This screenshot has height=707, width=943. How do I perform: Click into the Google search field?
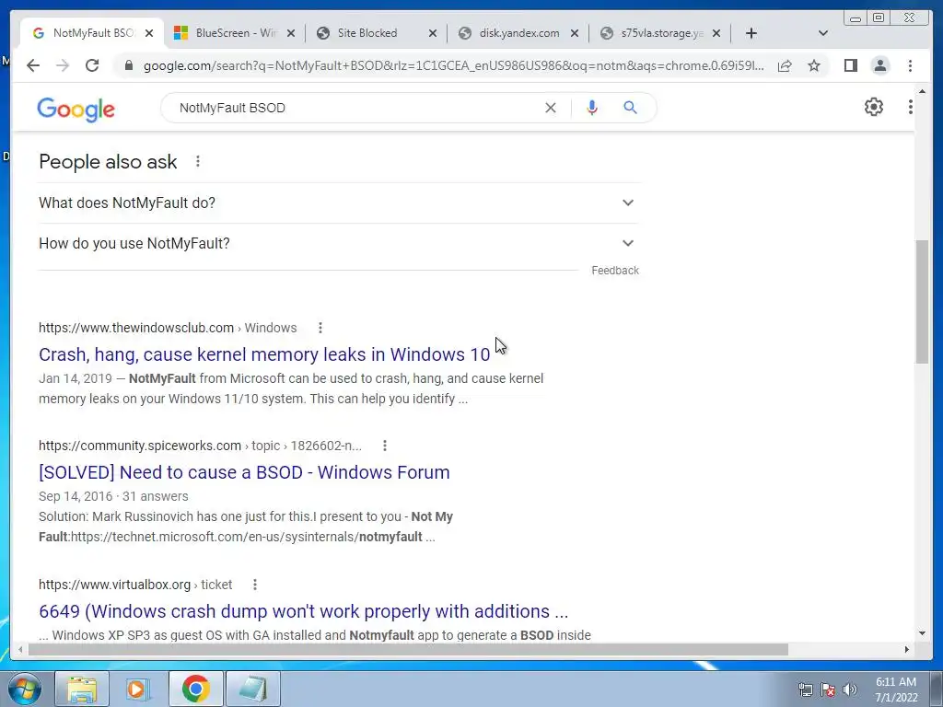(x=355, y=108)
